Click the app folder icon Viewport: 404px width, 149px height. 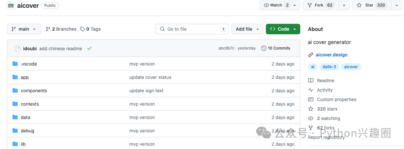coord(15,77)
